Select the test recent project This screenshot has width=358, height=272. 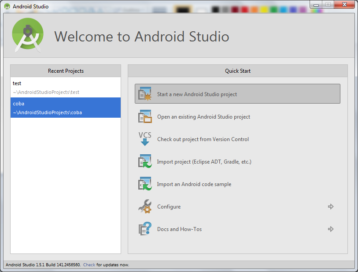pos(65,87)
